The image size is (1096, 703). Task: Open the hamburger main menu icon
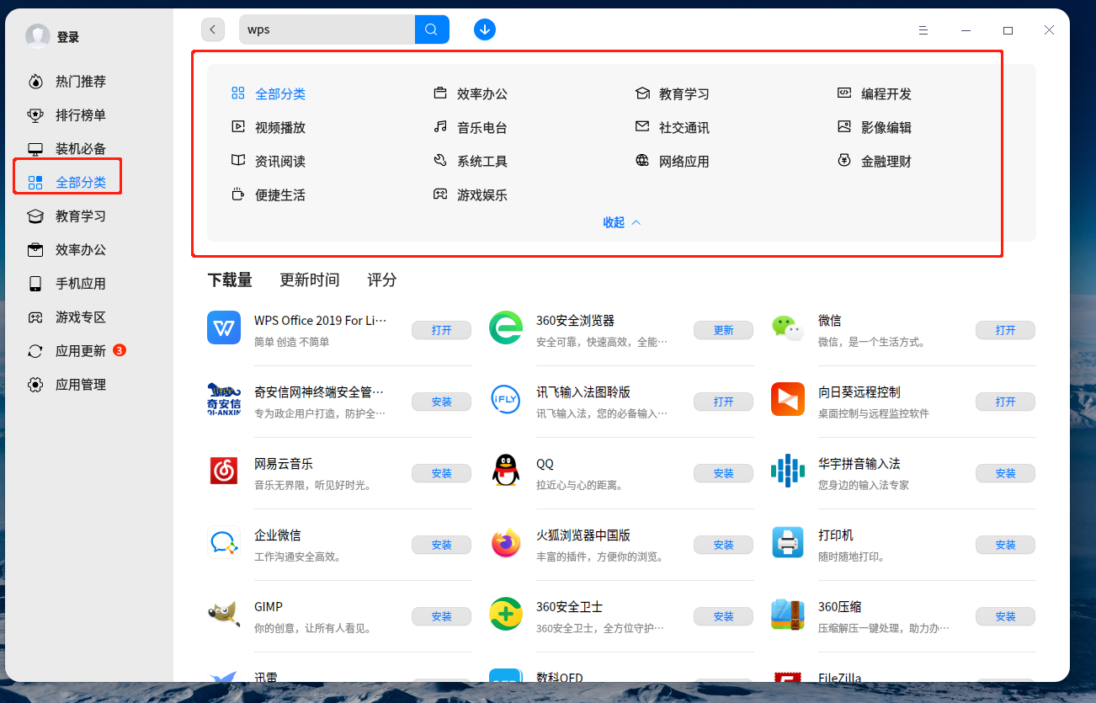923,30
